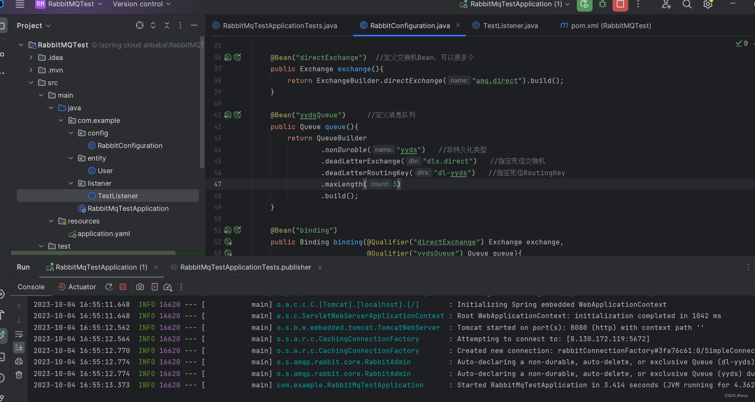Switch to RabbitMqTestApplicationTests.java tab
755x402 pixels.
pos(275,26)
